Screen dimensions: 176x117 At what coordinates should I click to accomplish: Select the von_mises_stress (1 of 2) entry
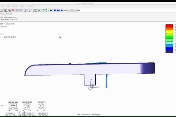click(x=9, y=18)
